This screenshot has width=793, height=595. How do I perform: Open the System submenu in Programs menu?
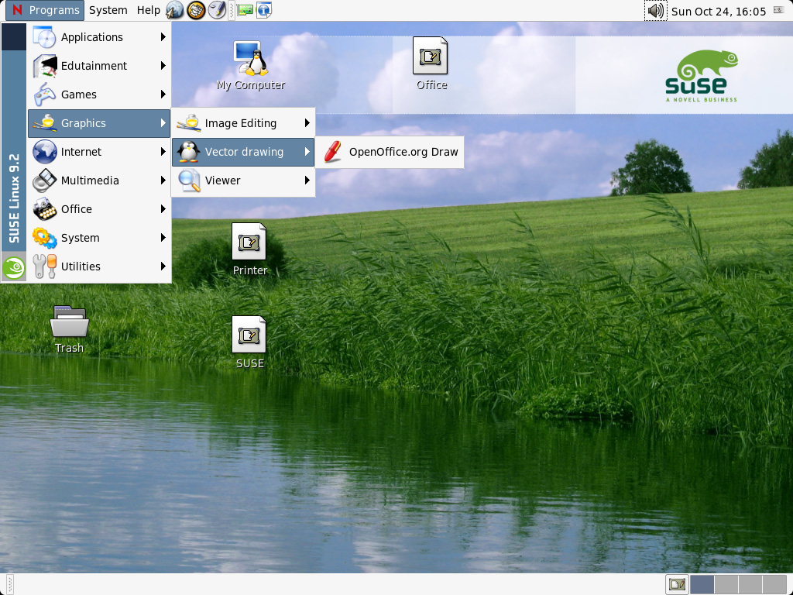[99, 238]
